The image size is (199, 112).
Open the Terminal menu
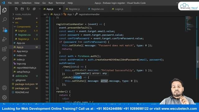pos(60,3)
